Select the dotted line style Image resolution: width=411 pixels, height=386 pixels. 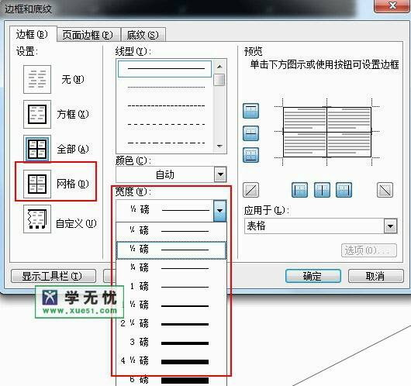click(x=164, y=88)
